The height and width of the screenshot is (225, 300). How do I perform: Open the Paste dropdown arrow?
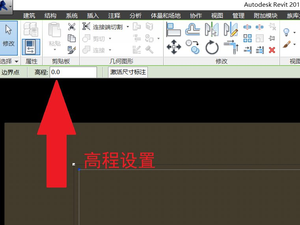[x=55, y=50]
